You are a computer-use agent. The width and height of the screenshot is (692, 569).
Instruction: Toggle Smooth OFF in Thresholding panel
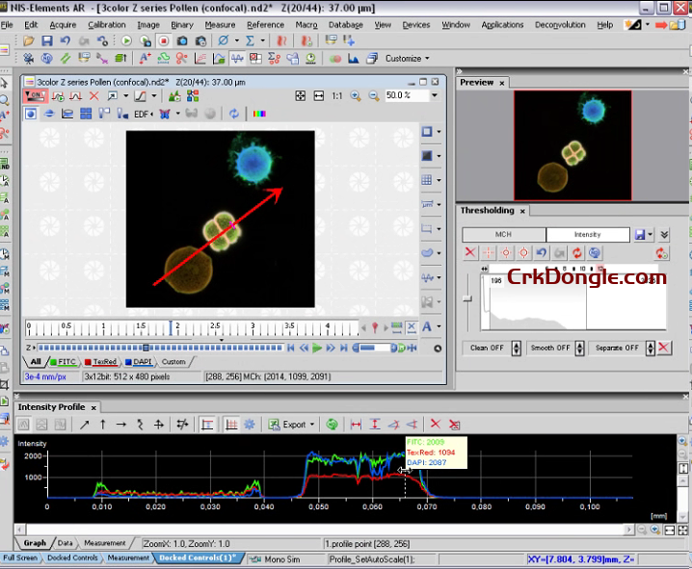click(x=549, y=348)
